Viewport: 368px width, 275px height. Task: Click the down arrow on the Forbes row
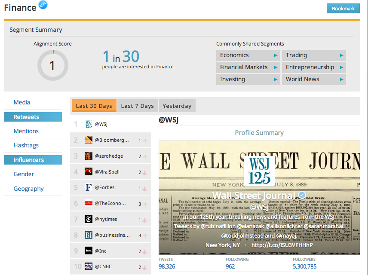144,188
